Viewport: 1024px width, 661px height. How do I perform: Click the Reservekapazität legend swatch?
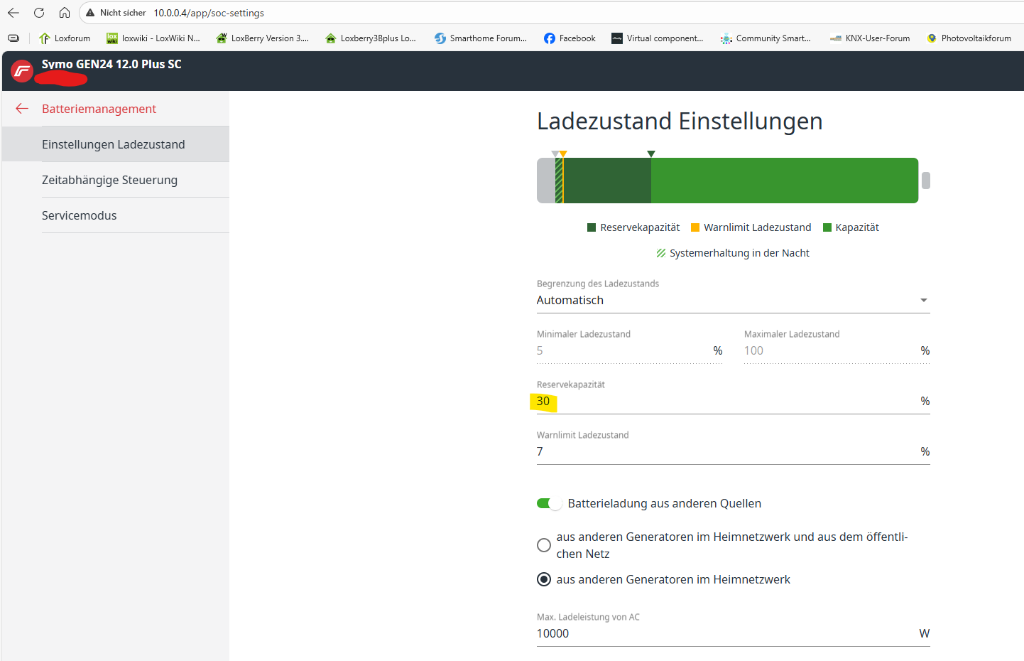click(x=592, y=227)
